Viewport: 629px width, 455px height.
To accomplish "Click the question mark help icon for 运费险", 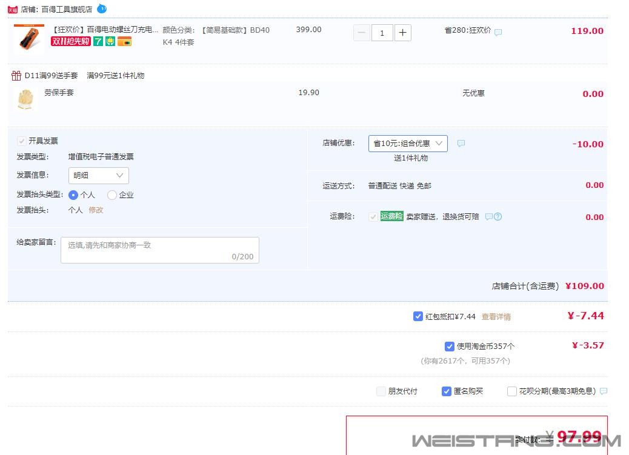I will [x=498, y=217].
